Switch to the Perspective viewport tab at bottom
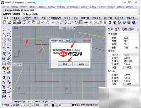Viewport: 141px width, 108px height. (19, 102)
